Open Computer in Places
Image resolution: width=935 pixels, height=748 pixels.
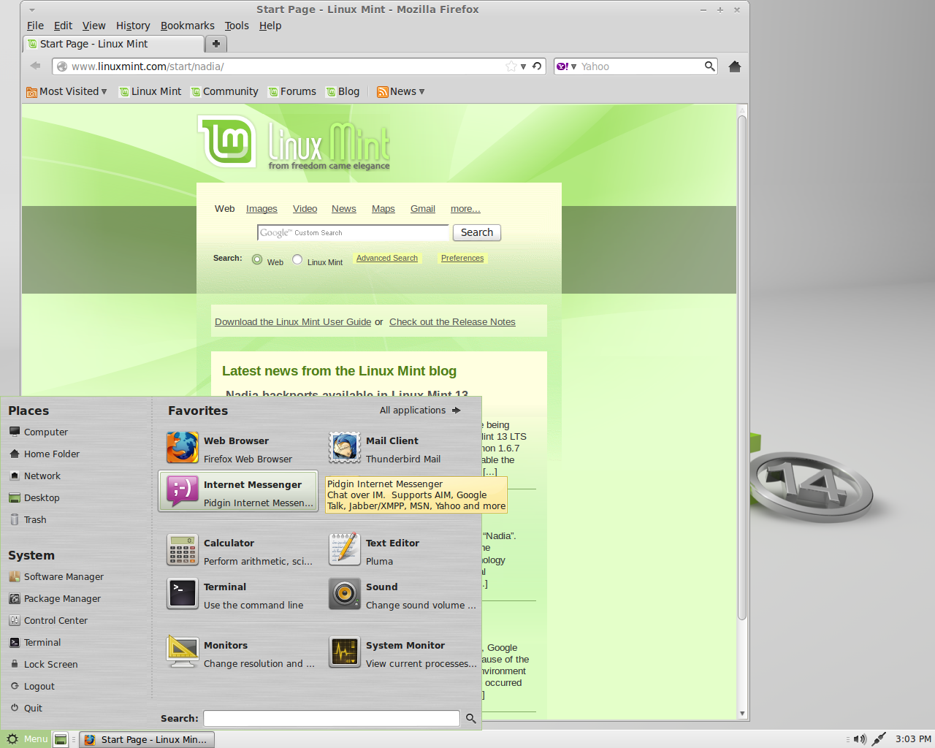pyautogui.click(x=39, y=432)
